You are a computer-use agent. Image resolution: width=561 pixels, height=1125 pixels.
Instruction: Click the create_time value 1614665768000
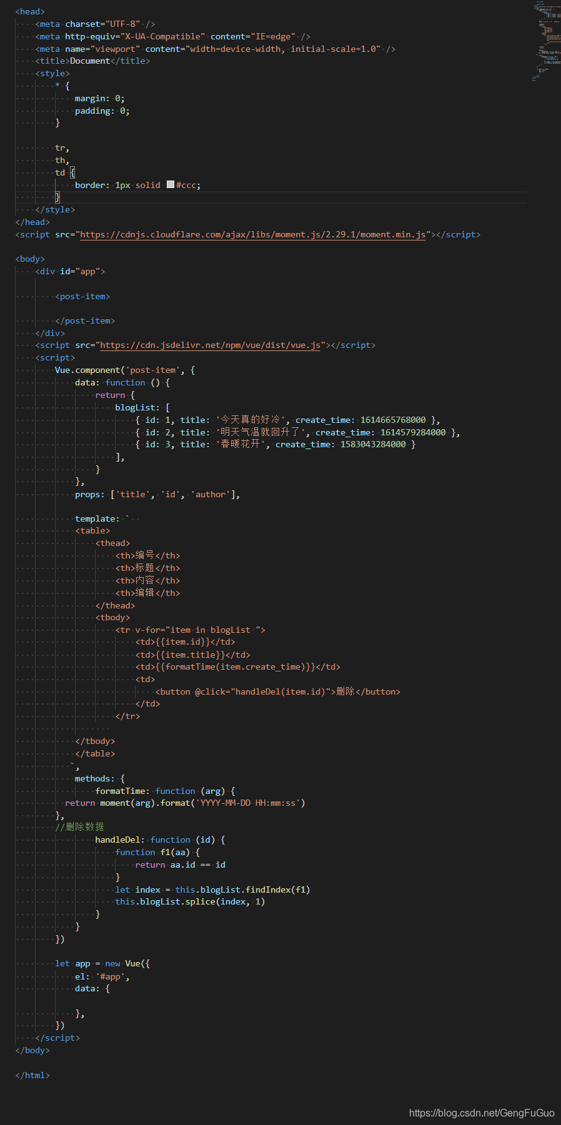[x=393, y=420]
